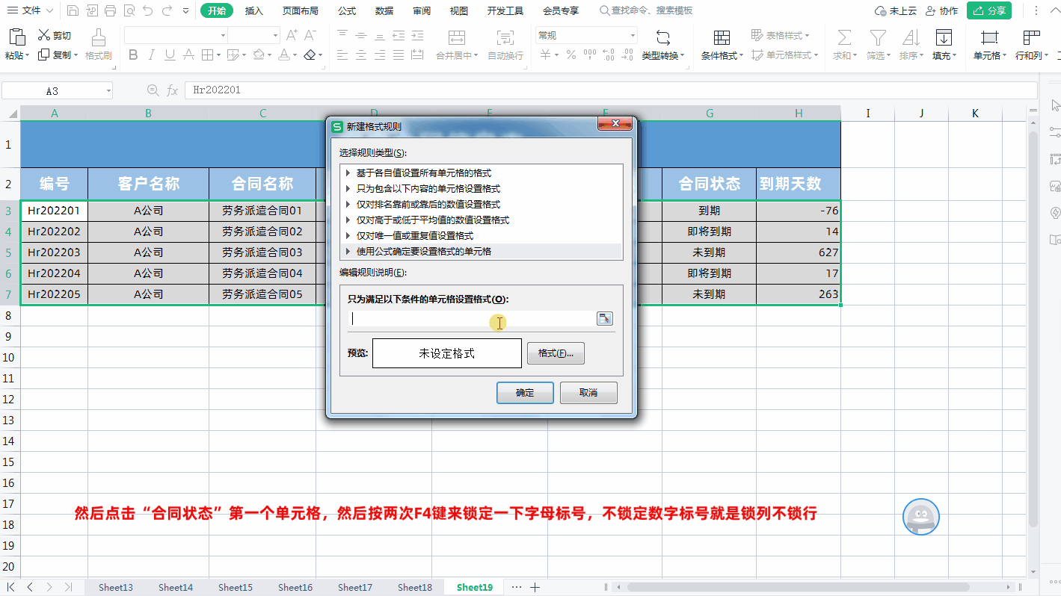Click the Type Conversion (类型转换) icon
The height and width of the screenshot is (596, 1061).
pyautogui.click(x=662, y=38)
